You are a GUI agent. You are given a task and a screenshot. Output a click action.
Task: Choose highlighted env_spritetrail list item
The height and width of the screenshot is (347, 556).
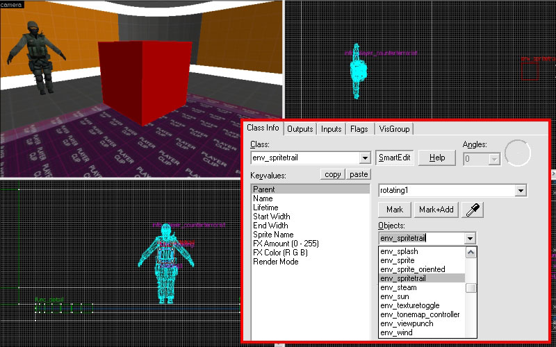(x=422, y=278)
